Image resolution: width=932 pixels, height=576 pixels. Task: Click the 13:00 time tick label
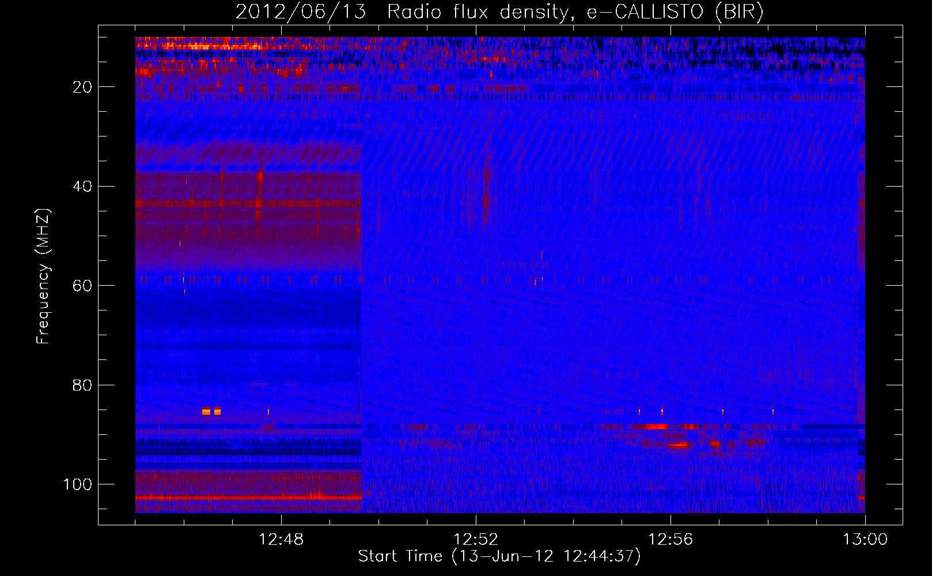coord(865,540)
